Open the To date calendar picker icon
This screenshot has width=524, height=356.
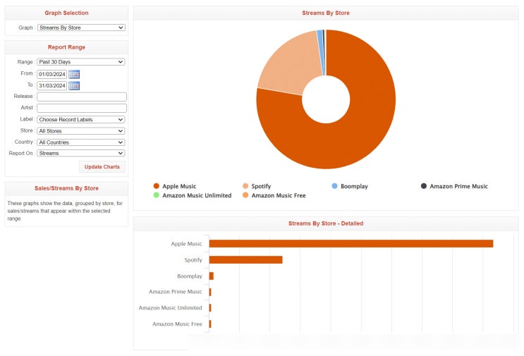click(74, 86)
